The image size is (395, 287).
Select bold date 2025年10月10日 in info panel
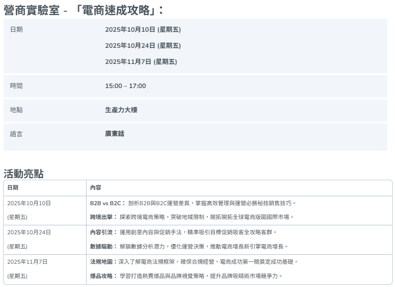143,30
